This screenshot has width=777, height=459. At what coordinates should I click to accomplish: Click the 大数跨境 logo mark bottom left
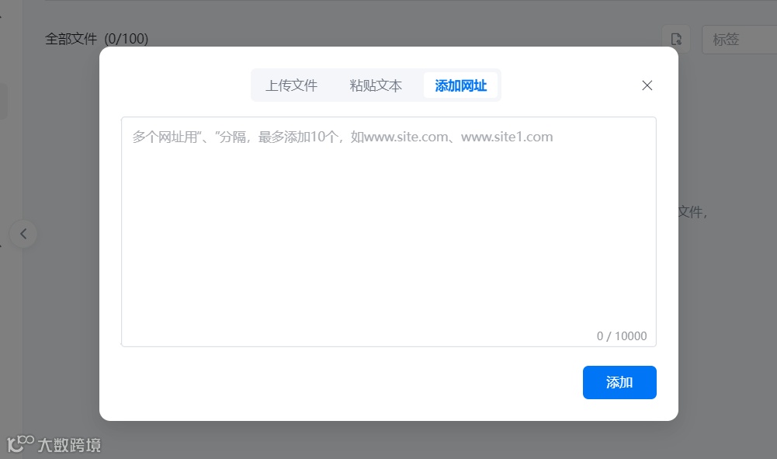pos(19,445)
